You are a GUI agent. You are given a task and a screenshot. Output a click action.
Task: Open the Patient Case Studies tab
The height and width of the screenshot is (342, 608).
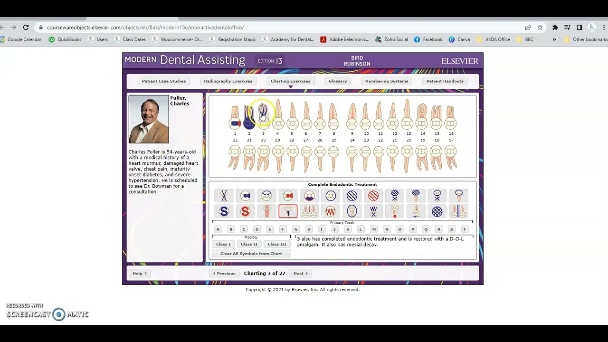click(164, 81)
